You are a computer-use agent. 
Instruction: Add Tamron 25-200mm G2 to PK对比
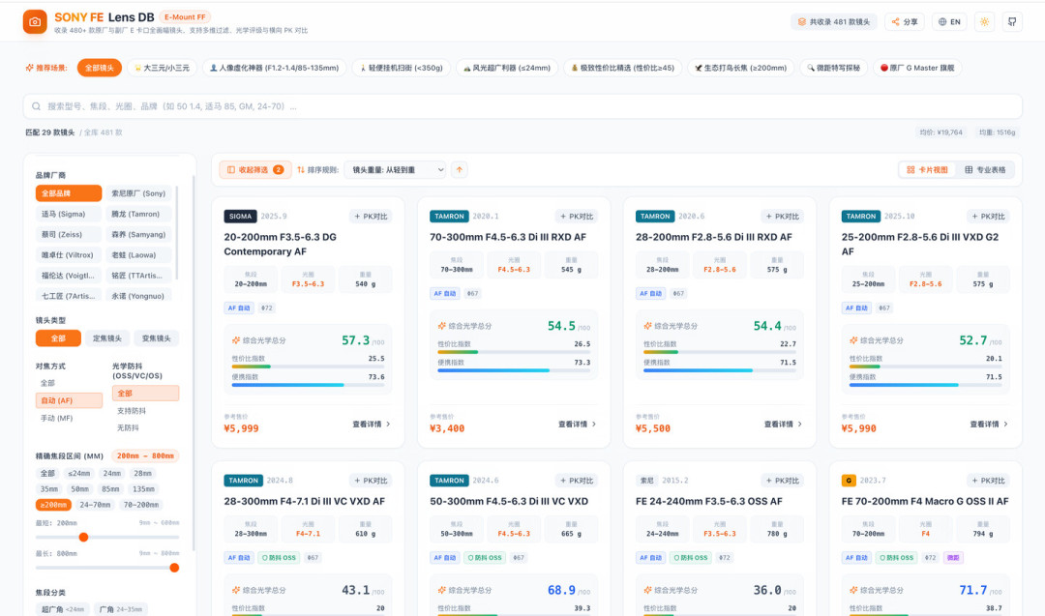pyautogui.click(x=988, y=217)
